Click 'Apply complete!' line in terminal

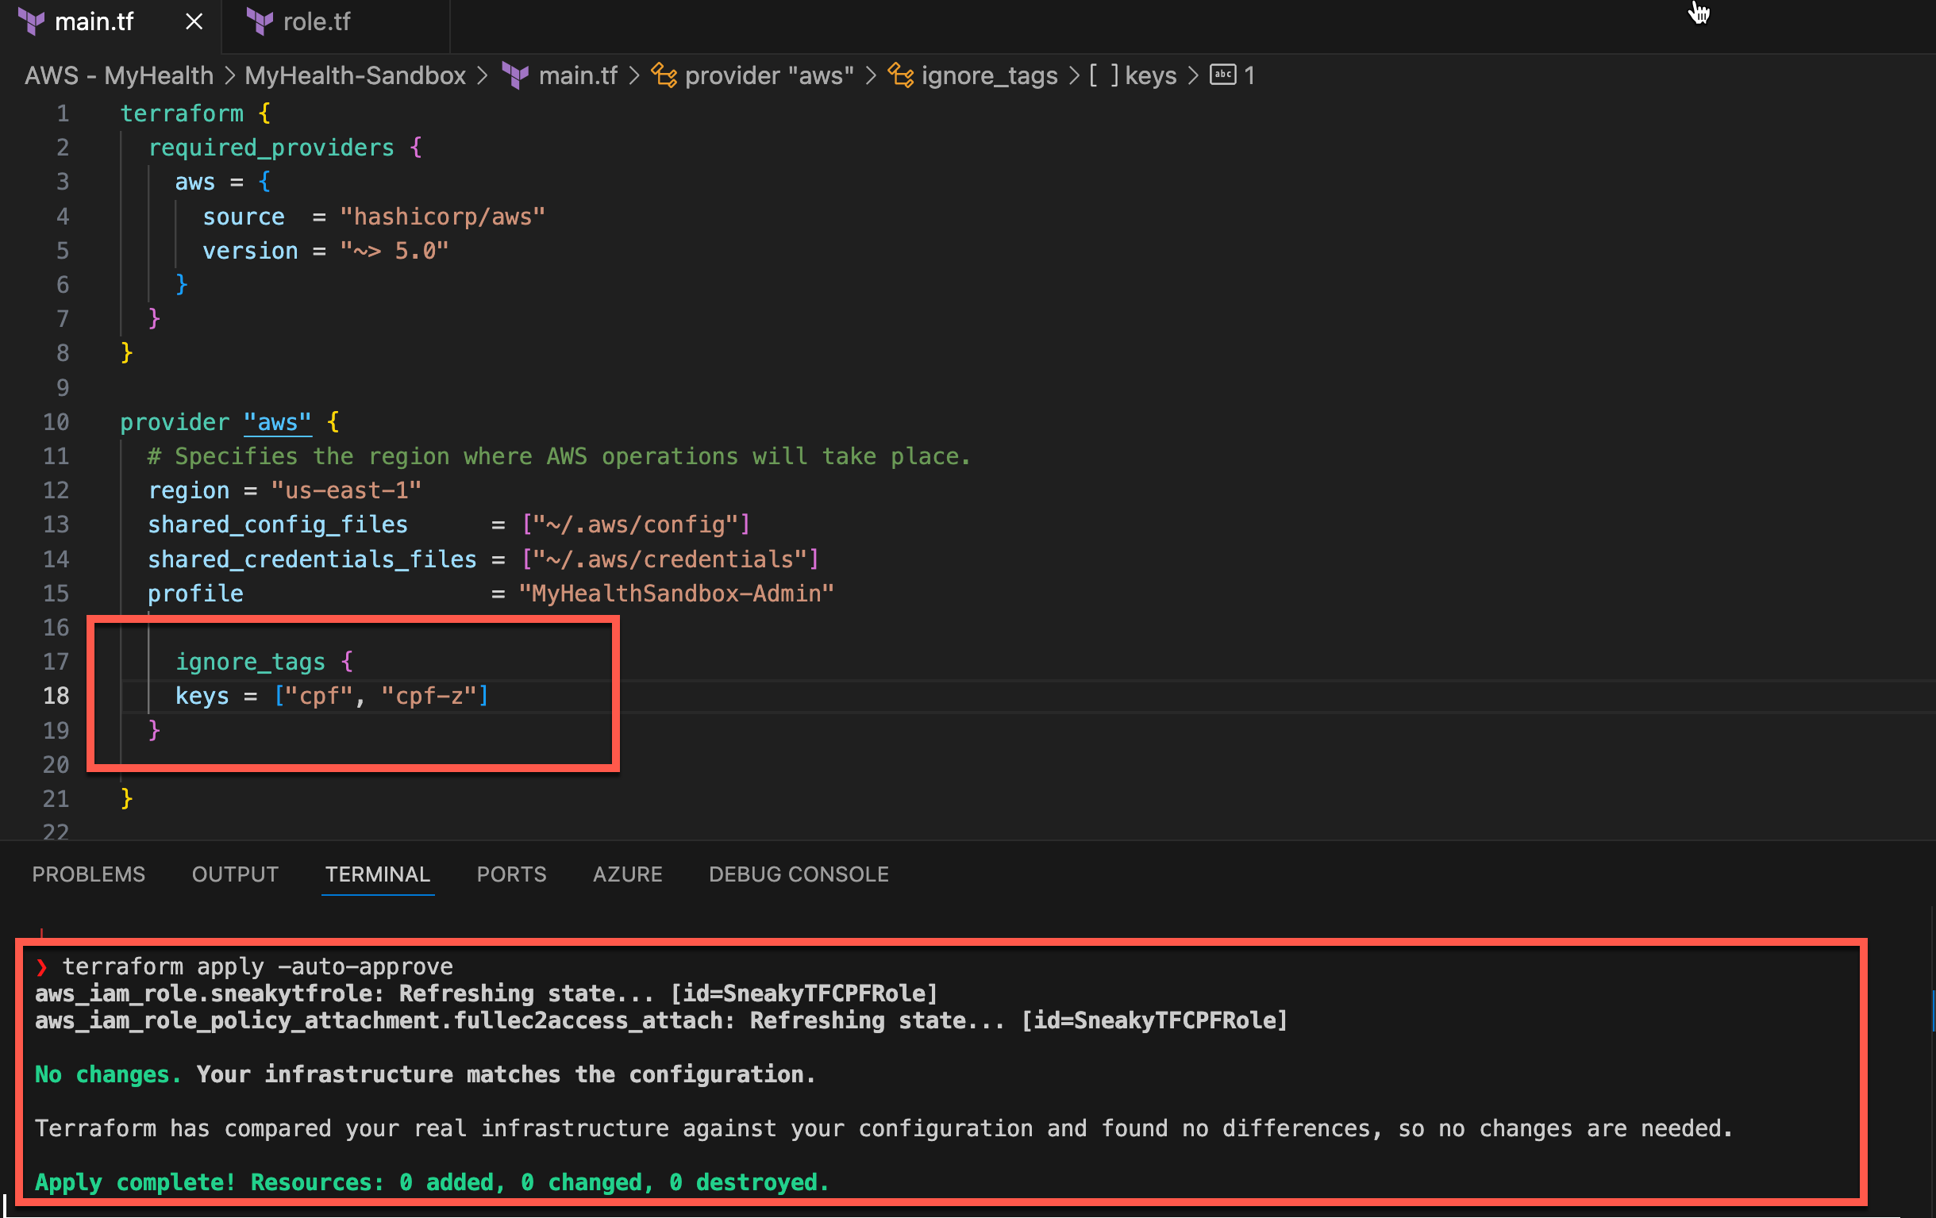[431, 1181]
